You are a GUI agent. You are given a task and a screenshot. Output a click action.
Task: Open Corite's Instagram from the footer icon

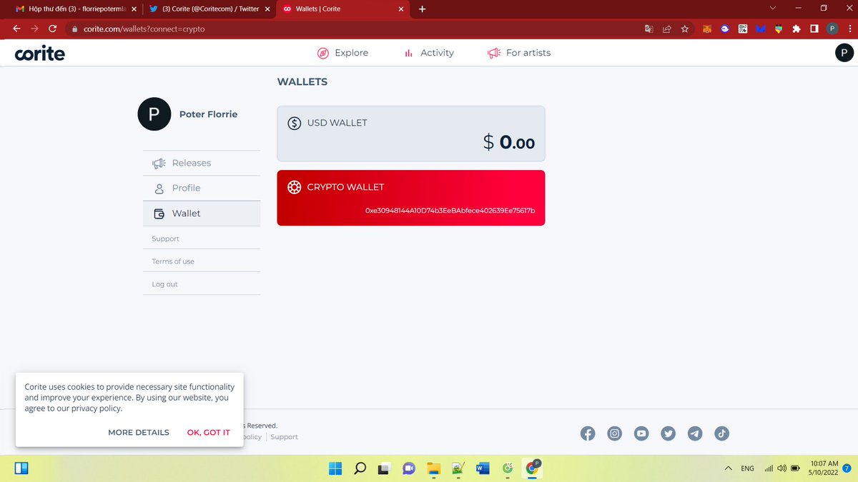click(x=614, y=433)
